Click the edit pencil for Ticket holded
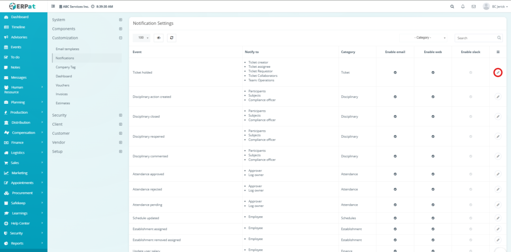The height and width of the screenshot is (252, 511). pyautogui.click(x=498, y=72)
